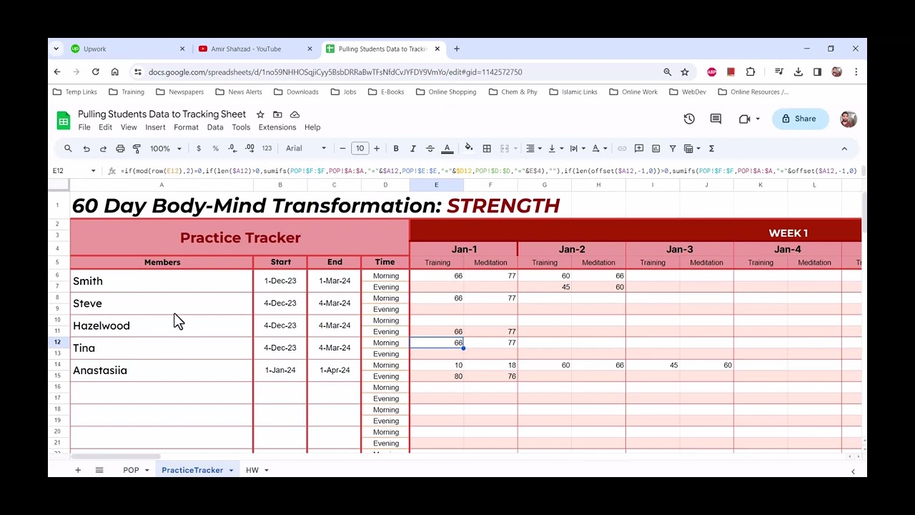
Task: Open the Insert menu
Action: [x=155, y=127]
